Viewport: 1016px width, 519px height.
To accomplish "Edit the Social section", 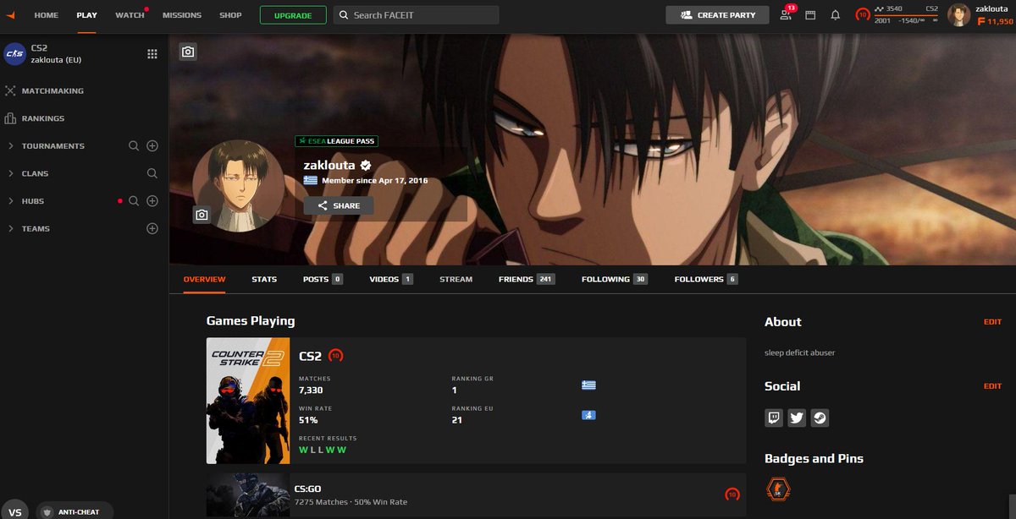I will [x=992, y=386].
